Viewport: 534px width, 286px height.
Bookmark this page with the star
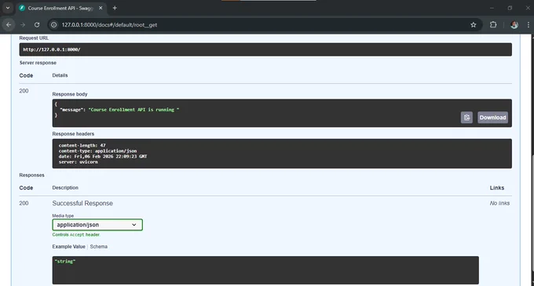point(474,25)
